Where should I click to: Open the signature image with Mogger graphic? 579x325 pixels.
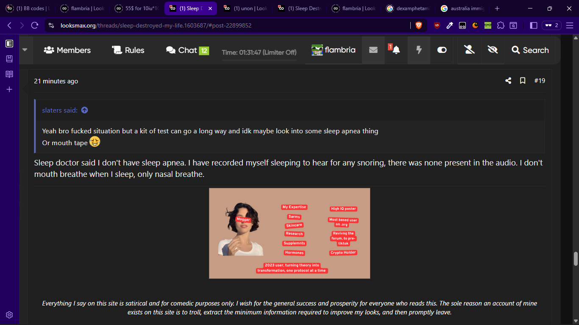click(x=289, y=233)
